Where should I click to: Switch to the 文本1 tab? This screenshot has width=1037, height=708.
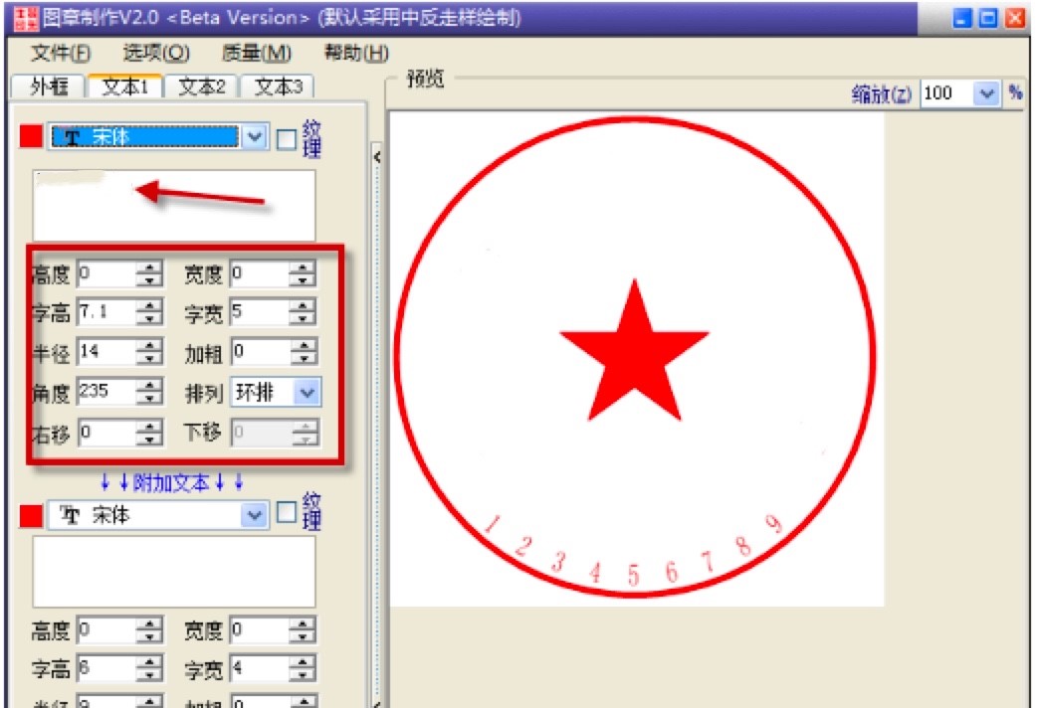point(125,86)
